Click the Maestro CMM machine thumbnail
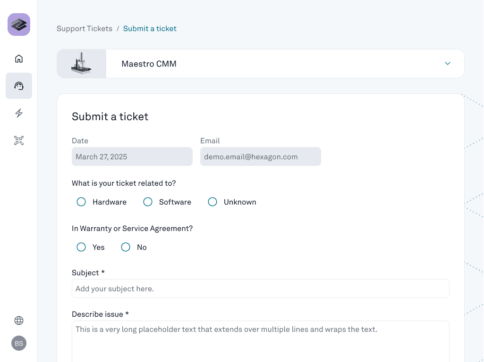This screenshot has height=362, width=484. coord(81,64)
